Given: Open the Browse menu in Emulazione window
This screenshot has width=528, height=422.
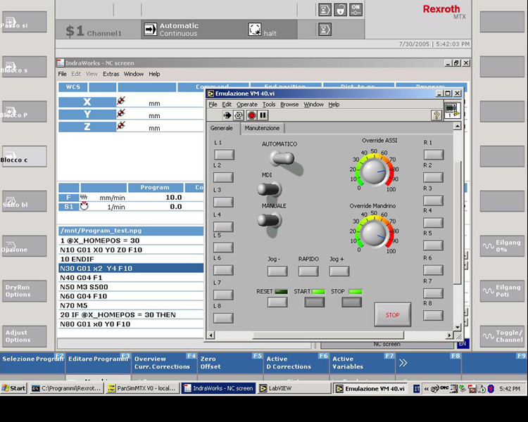Looking at the screenshot, I should coord(289,105).
